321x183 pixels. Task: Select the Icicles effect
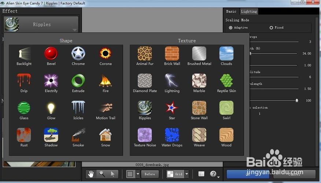pos(78,111)
